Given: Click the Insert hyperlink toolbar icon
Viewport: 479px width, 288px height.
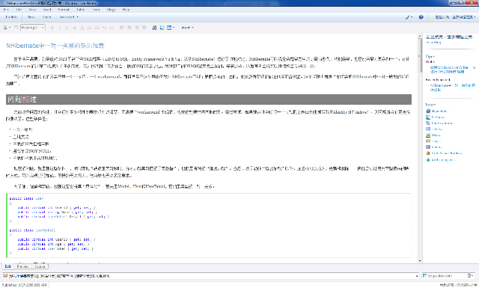Looking at the screenshot, I should [x=154, y=28].
